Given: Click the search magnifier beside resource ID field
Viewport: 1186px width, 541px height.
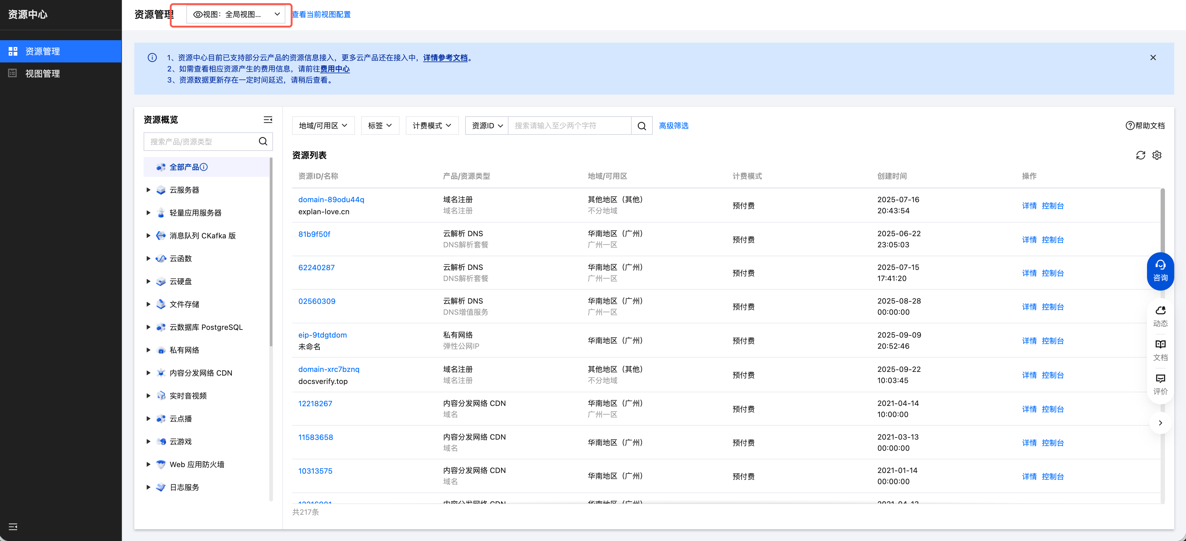Looking at the screenshot, I should 641,126.
